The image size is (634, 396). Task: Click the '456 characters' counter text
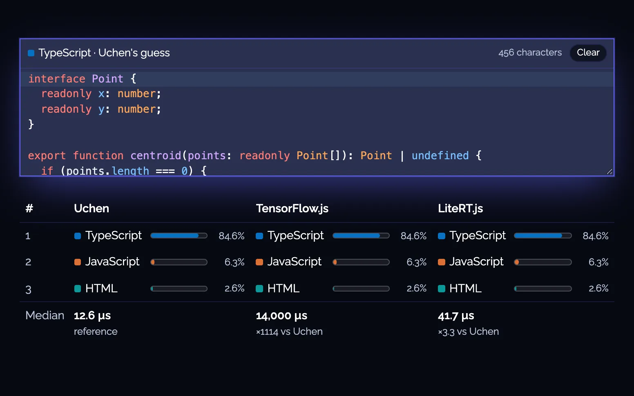pos(530,53)
